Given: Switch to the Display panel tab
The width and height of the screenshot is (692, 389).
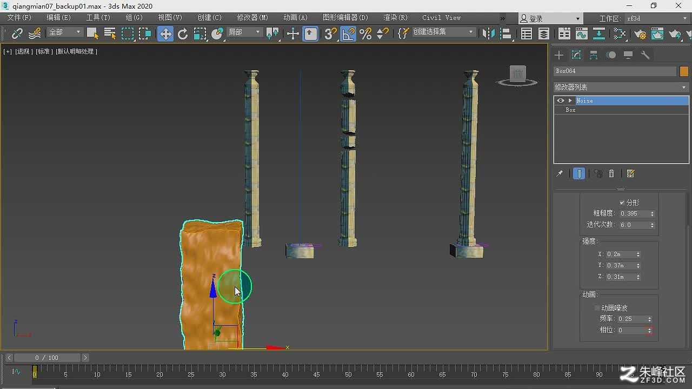Looking at the screenshot, I should coord(628,55).
